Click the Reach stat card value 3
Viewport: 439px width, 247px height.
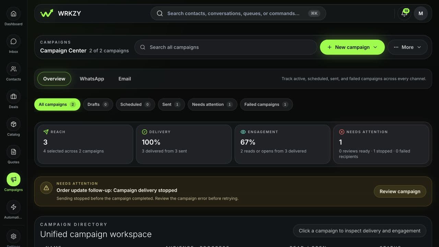tap(45, 142)
